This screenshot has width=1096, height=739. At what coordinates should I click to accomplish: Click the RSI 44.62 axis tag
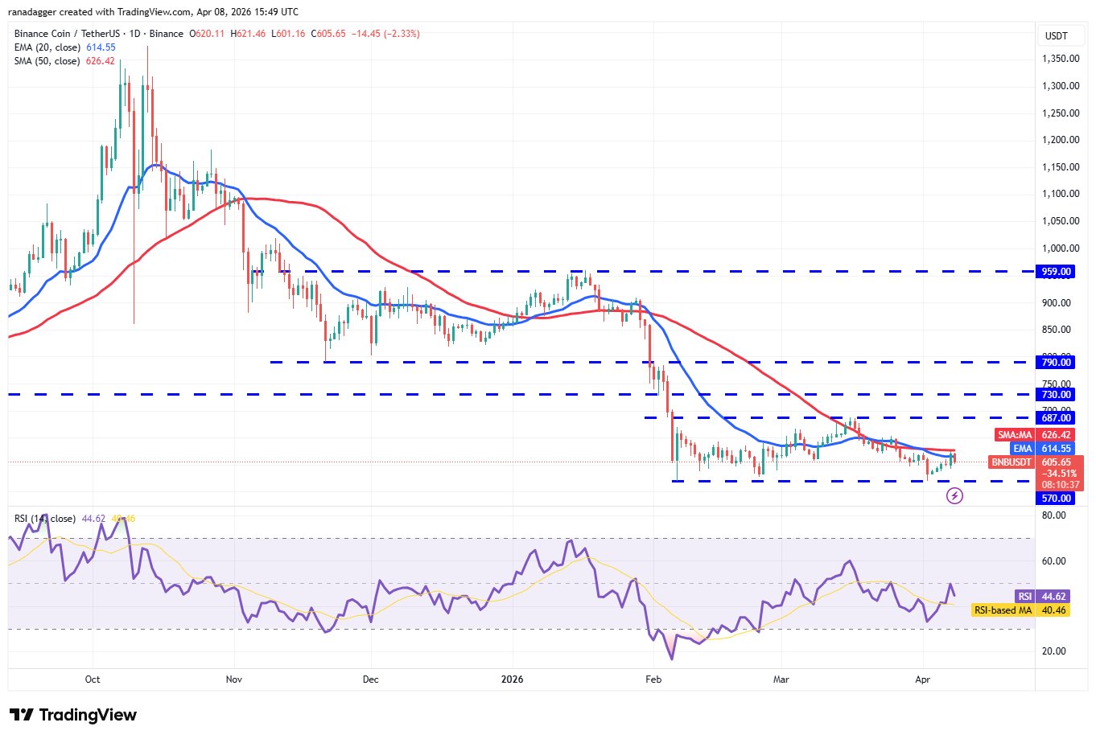pyautogui.click(x=1042, y=597)
